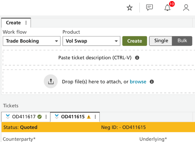Select the Create panel tab

click(13, 23)
